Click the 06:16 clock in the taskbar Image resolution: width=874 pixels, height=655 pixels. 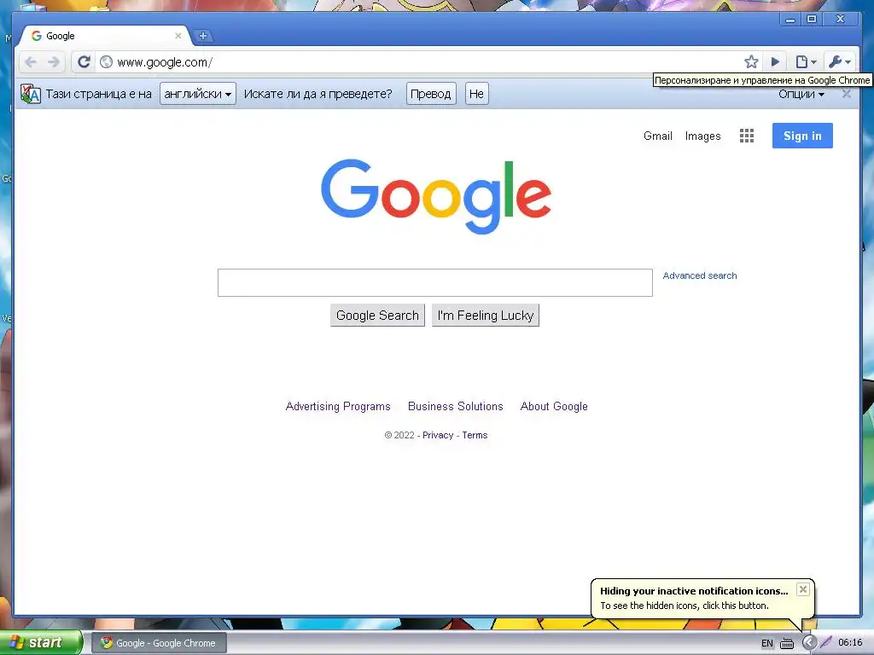coord(850,642)
